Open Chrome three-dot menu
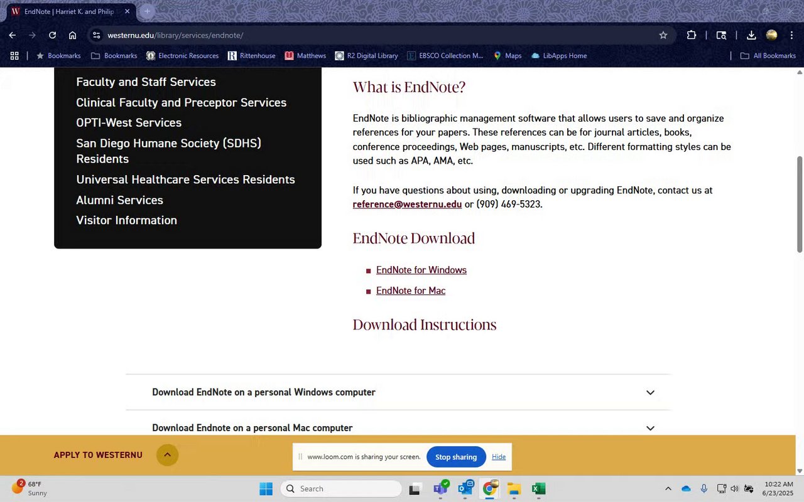Viewport: 804px width, 502px height. (792, 35)
